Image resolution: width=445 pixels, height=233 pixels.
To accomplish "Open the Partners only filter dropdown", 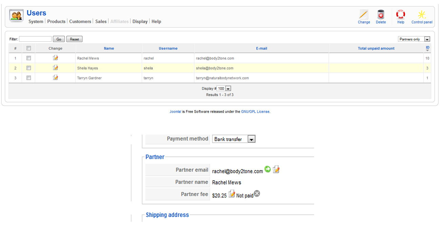I will (414, 39).
